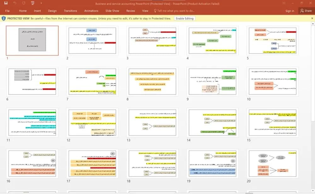The height and width of the screenshot is (194, 315).
Task: Choose the slide 8 thumbnail
Action: coord(152,81)
